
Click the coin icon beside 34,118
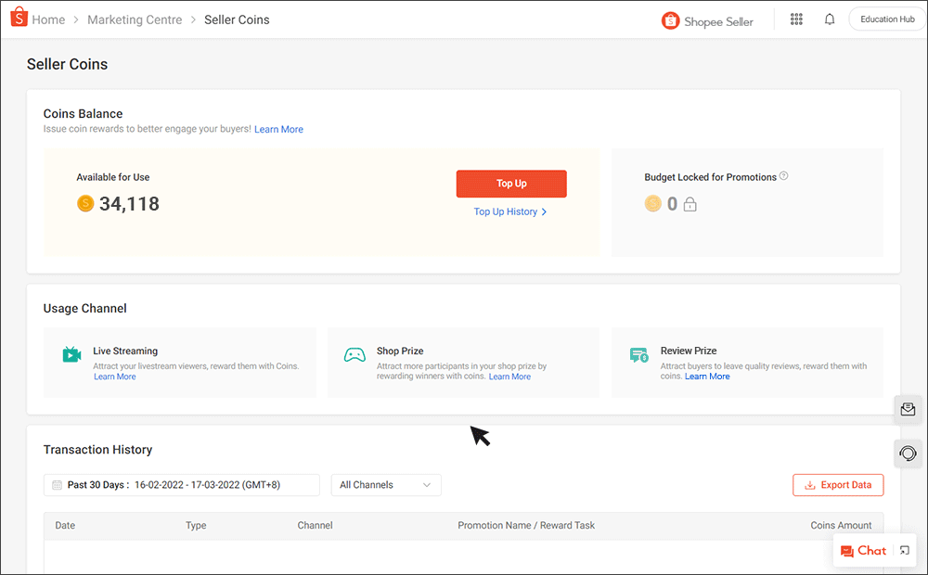coord(85,203)
